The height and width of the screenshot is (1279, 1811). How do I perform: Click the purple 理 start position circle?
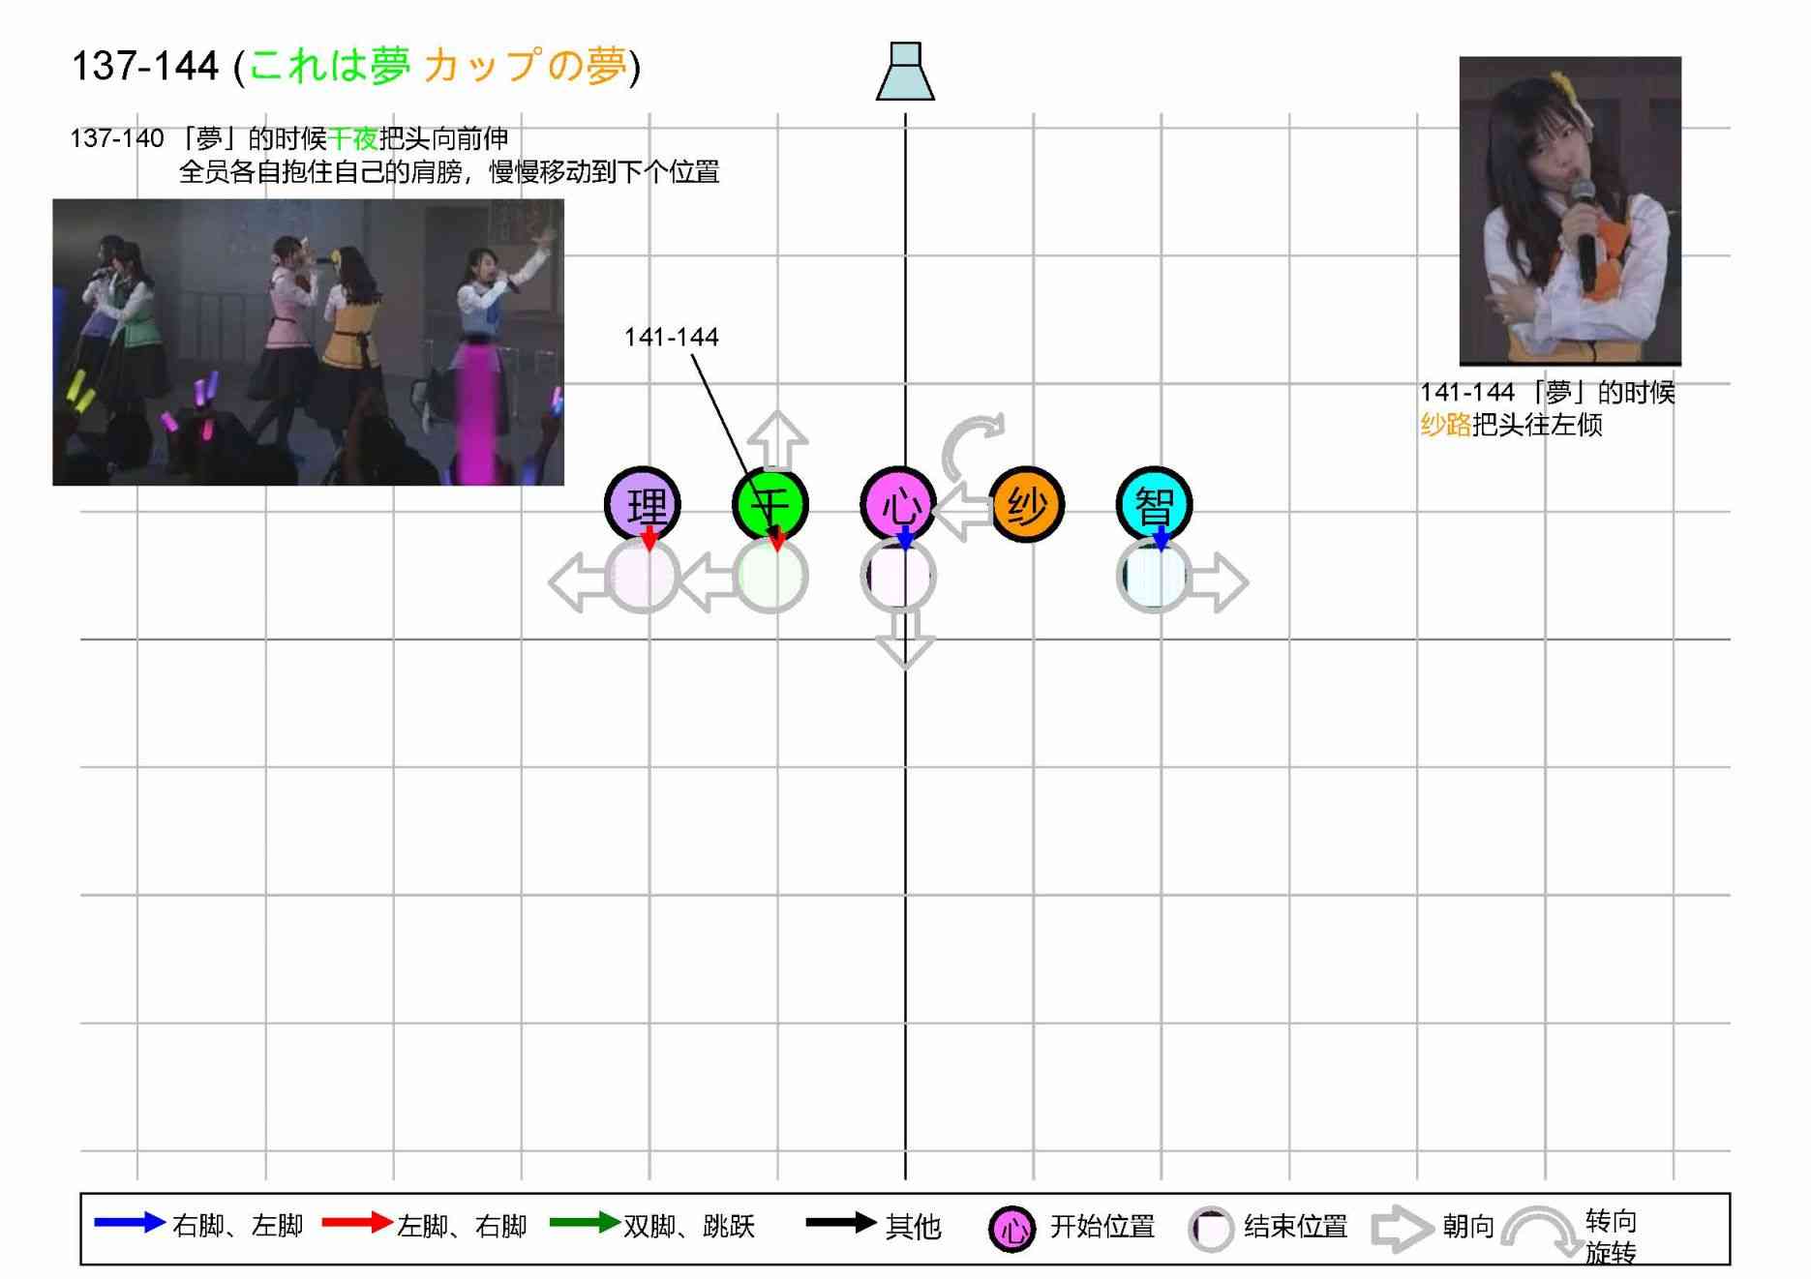[x=643, y=503]
